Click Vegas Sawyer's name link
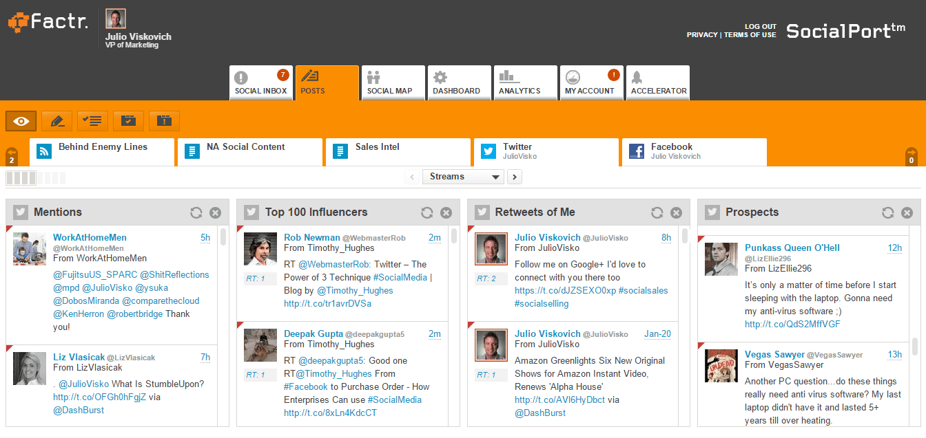 pos(774,355)
